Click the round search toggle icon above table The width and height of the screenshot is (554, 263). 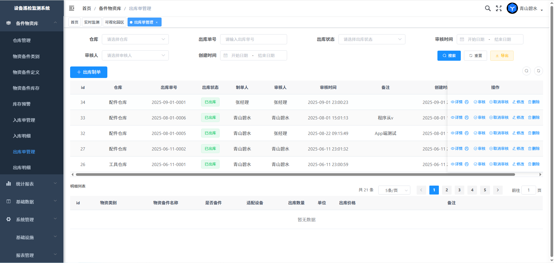[x=527, y=71]
